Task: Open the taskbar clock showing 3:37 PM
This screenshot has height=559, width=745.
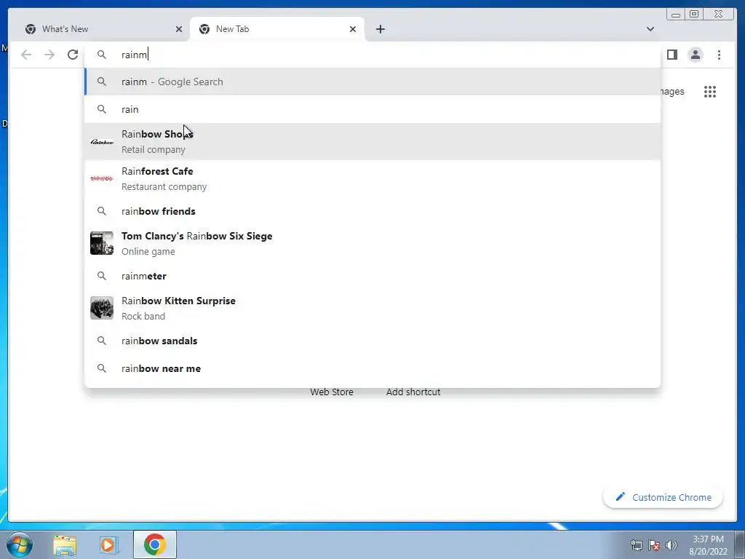Action: [708, 545]
